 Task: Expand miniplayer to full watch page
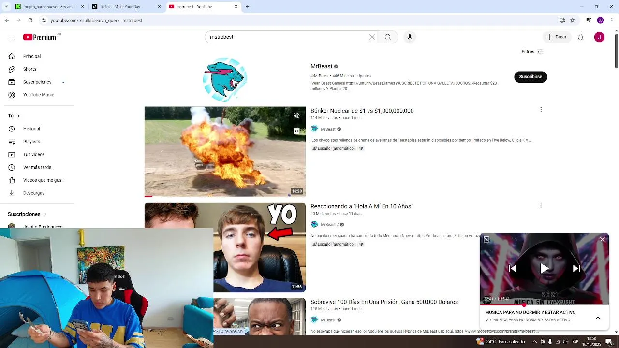(x=486, y=239)
